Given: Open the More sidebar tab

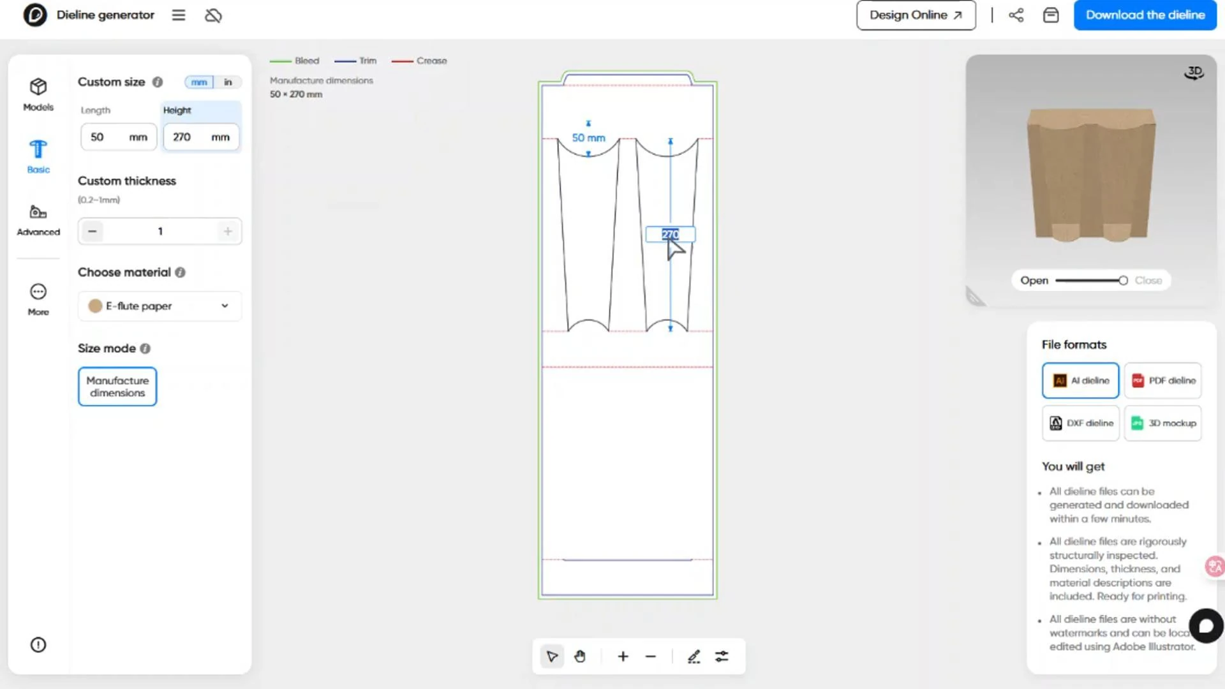Looking at the screenshot, I should (38, 299).
